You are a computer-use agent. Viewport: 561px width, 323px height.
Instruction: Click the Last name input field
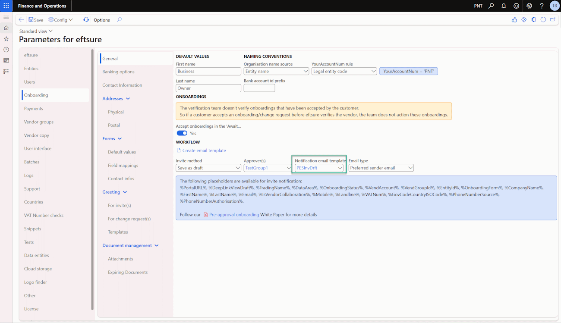(208, 88)
